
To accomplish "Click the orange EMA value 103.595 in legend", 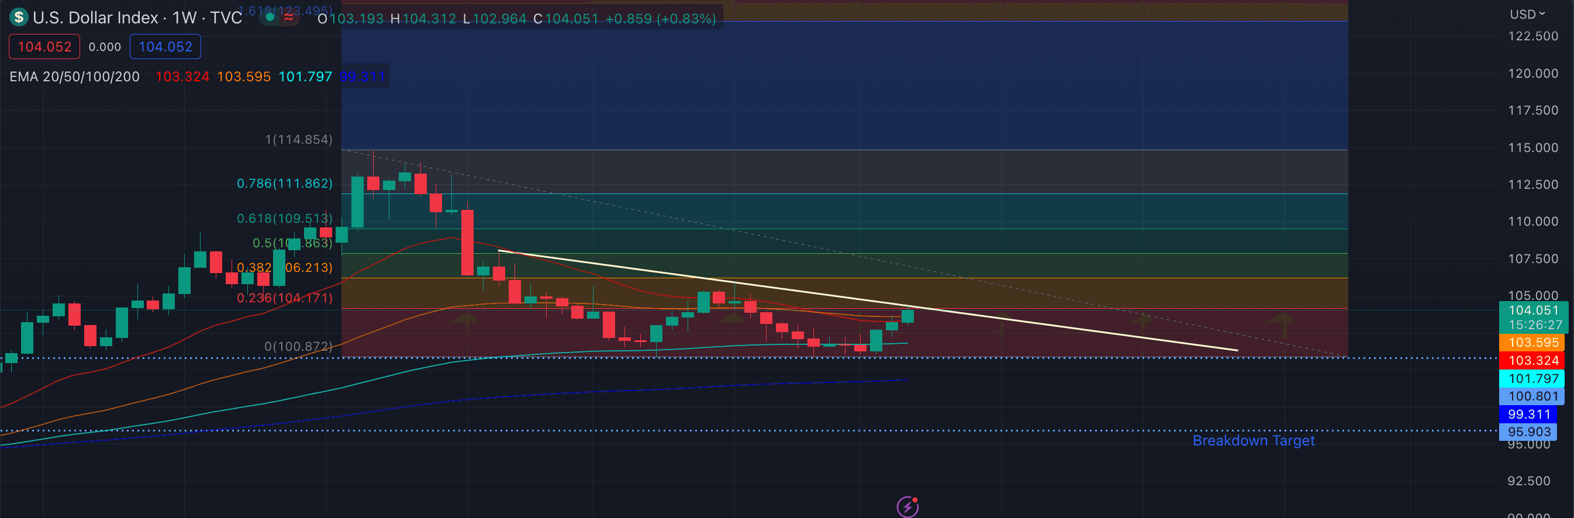I will tap(244, 77).
